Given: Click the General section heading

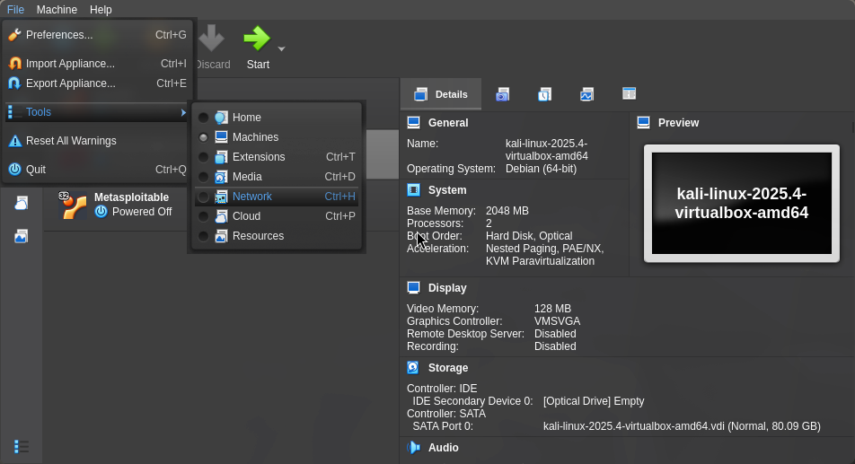Looking at the screenshot, I should (x=448, y=123).
